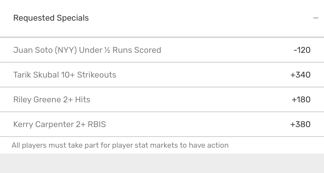This screenshot has height=173, width=324.
Task: Click the Requested Specials header title
Action: point(51,18)
